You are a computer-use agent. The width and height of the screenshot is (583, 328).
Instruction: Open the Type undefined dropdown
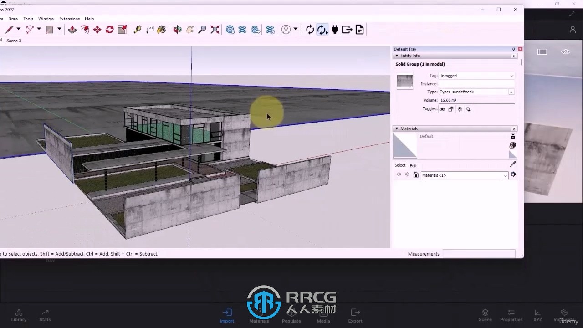(476, 92)
